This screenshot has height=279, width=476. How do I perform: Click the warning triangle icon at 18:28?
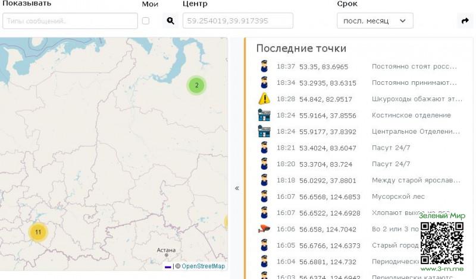coord(264,99)
